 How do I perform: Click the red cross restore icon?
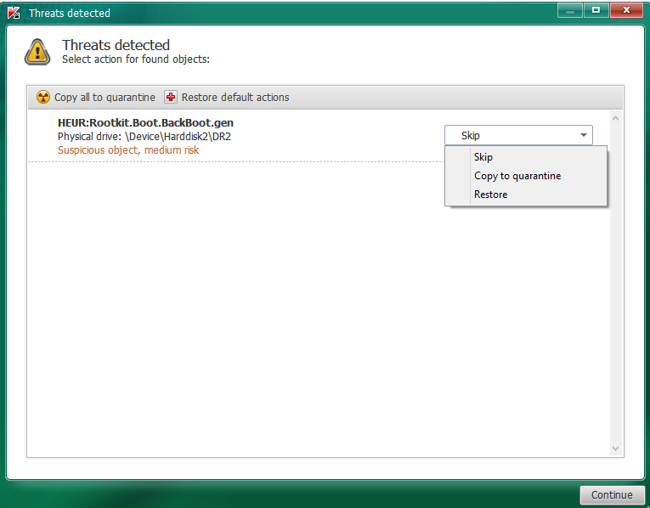tap(171, 97)
